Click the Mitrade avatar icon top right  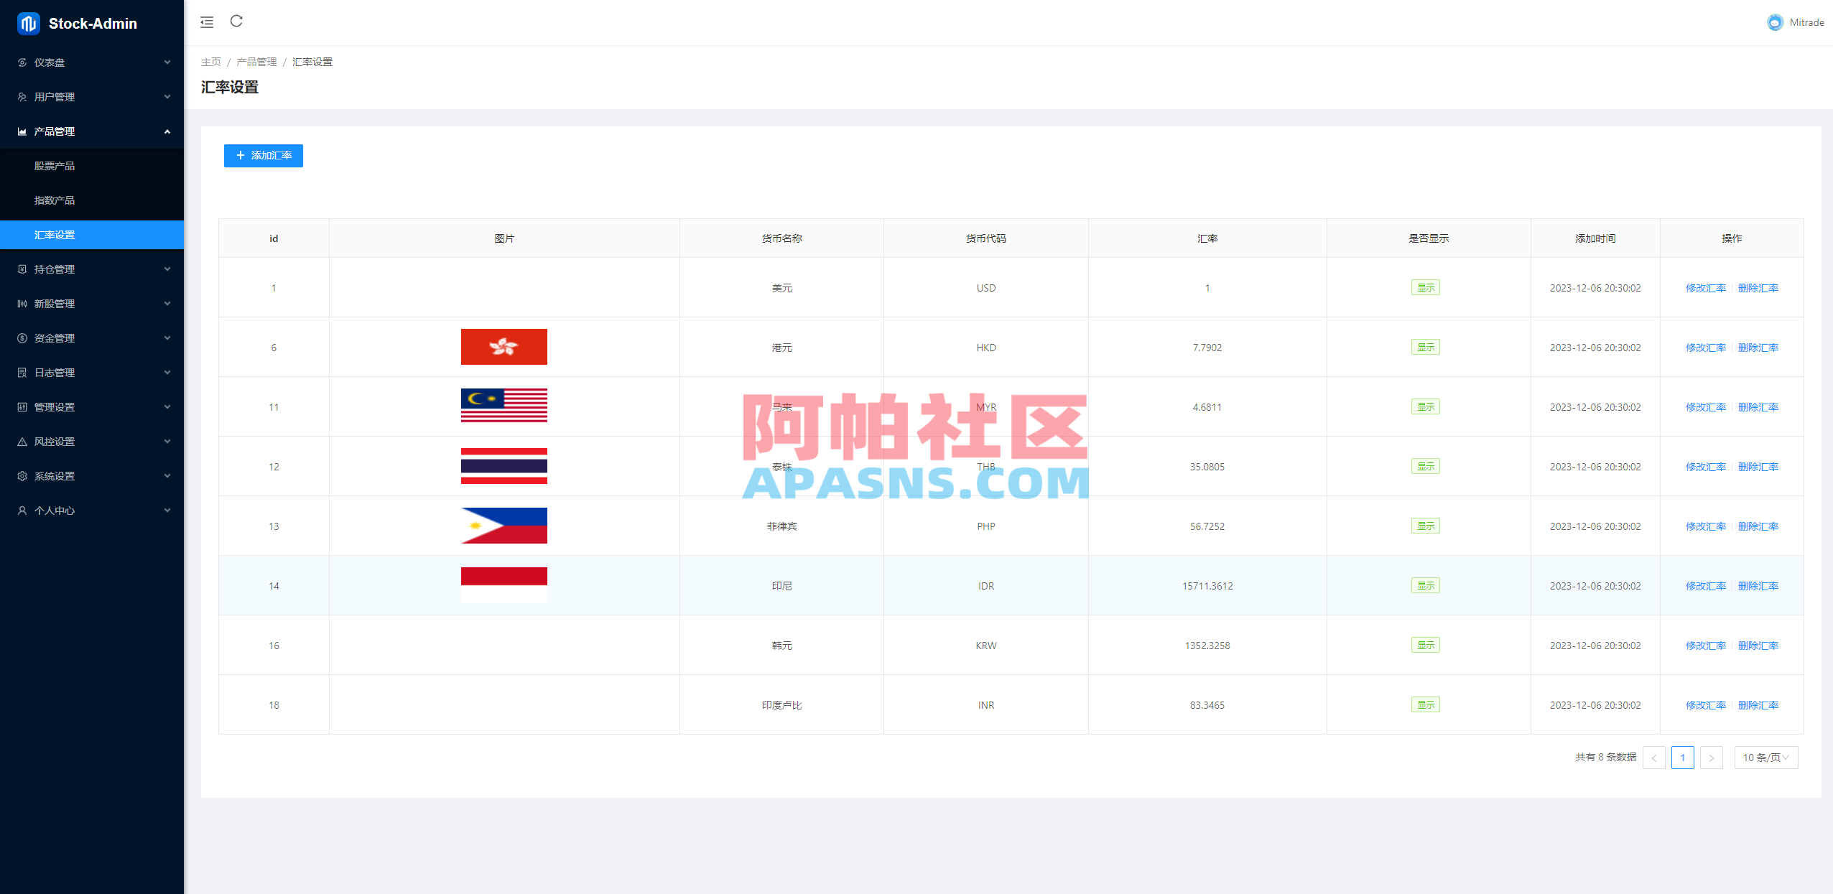coord(1776,22)
